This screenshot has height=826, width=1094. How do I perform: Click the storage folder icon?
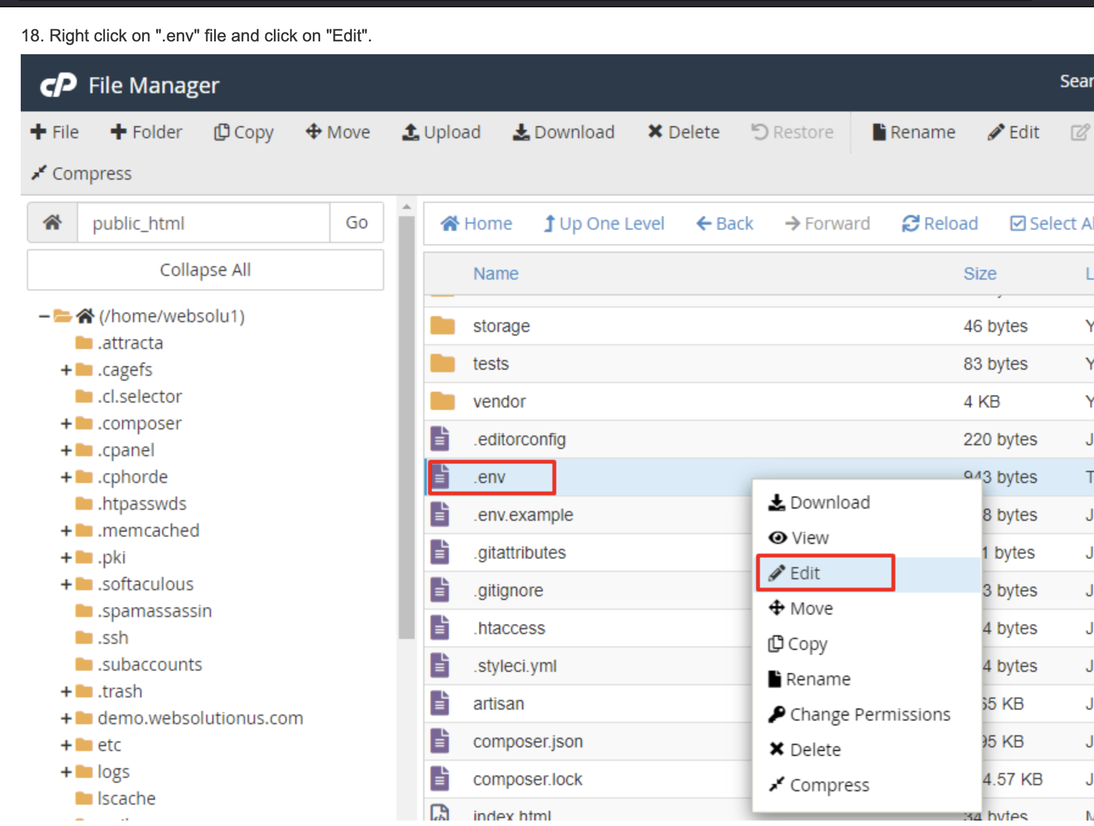(443, 326)
